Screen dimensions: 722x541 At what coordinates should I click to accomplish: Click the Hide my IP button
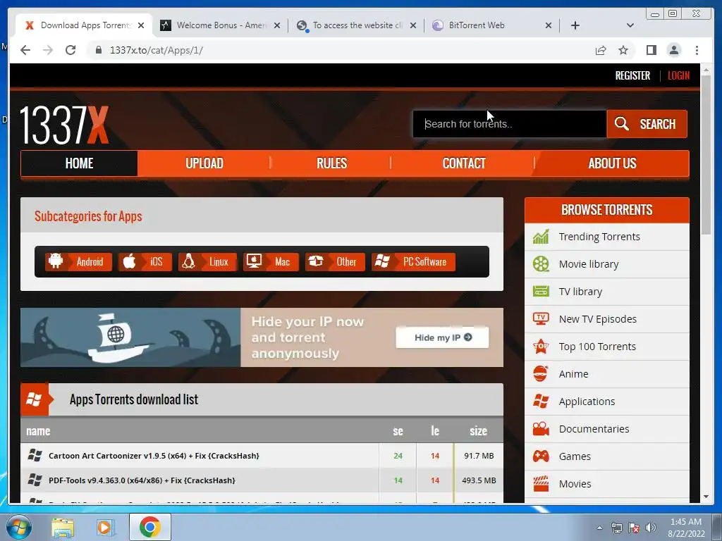[x=442, y=337]
